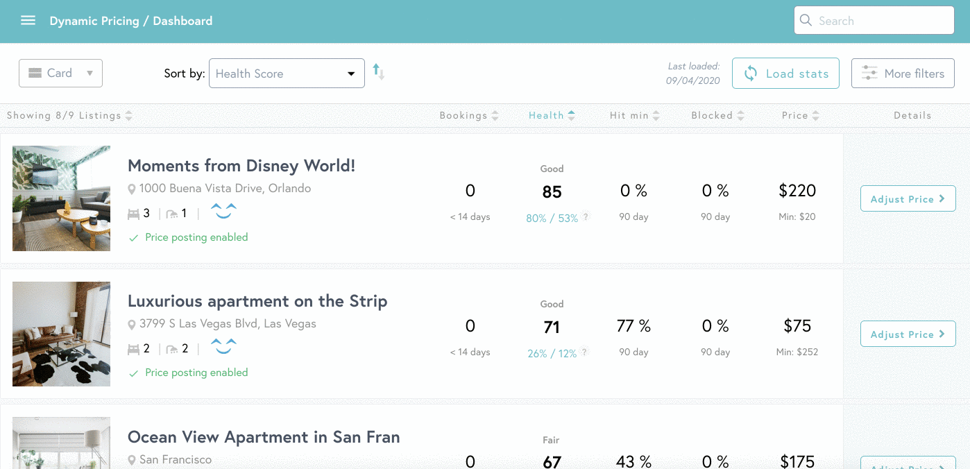This screenshot has width=970, height=469.
Task: Click the search magnifier icon
Action: pyautogui.click(x=806, y=21)
